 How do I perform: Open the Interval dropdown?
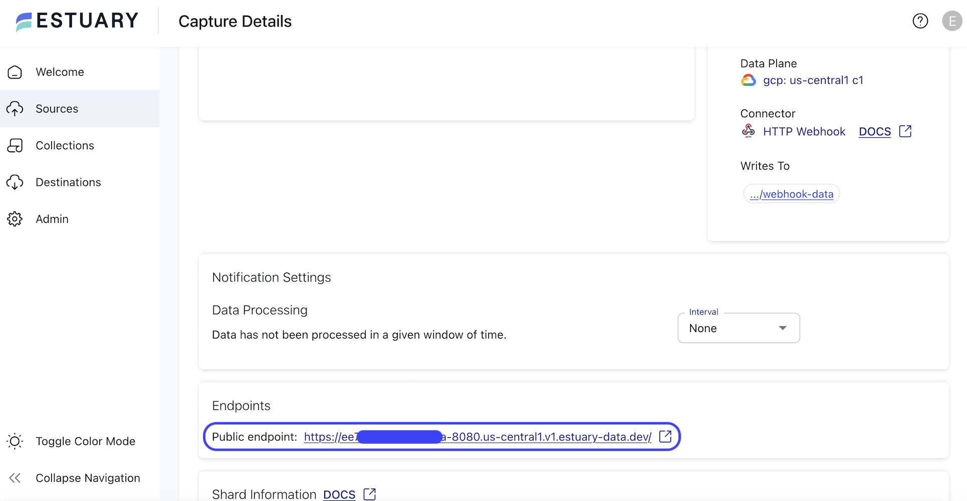tap(738, 328)
